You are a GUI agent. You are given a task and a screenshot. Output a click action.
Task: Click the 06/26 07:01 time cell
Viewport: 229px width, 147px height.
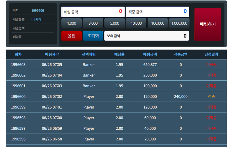click(x=52, y=107)
